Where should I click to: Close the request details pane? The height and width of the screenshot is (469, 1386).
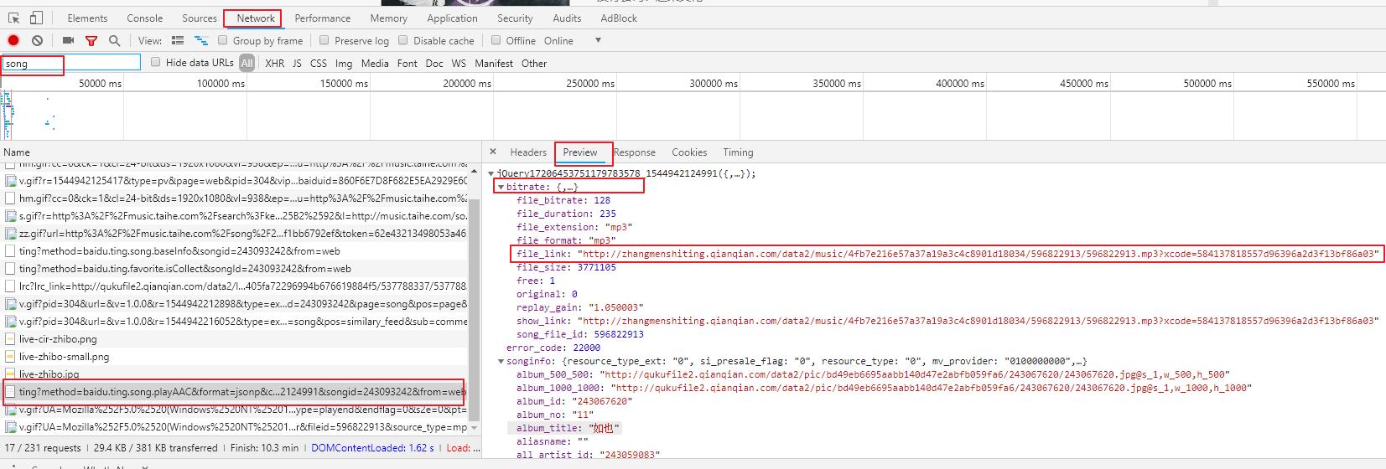tap(493, 152)
